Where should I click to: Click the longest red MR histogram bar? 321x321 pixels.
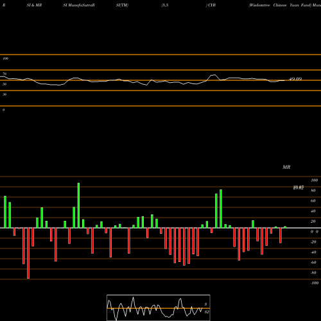coord(28,253)
